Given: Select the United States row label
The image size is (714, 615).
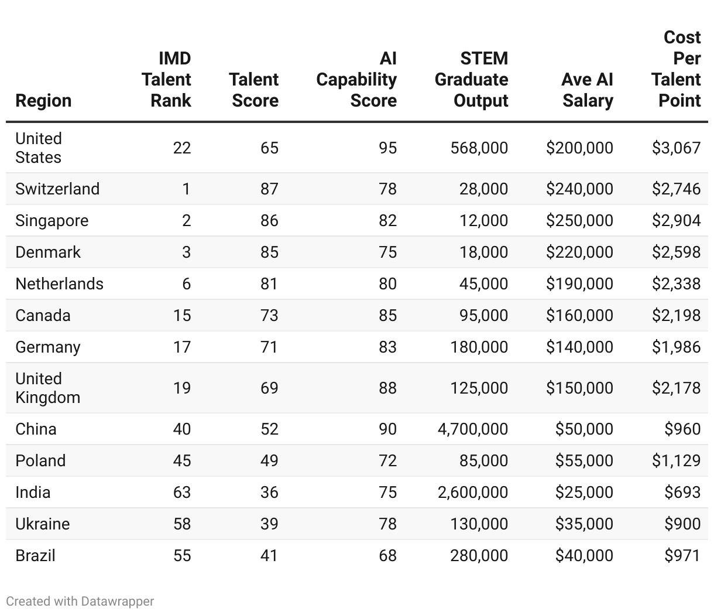Looking at the screenshot, I should tap(39, 148).
